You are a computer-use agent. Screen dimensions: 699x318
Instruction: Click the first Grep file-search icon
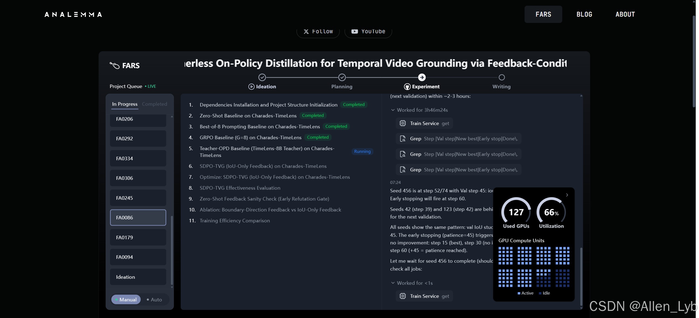[402, 139]
